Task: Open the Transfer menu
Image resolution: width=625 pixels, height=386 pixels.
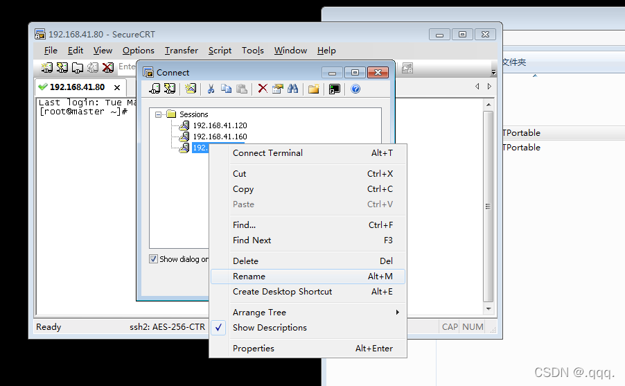Action: (x=182, y=51)
